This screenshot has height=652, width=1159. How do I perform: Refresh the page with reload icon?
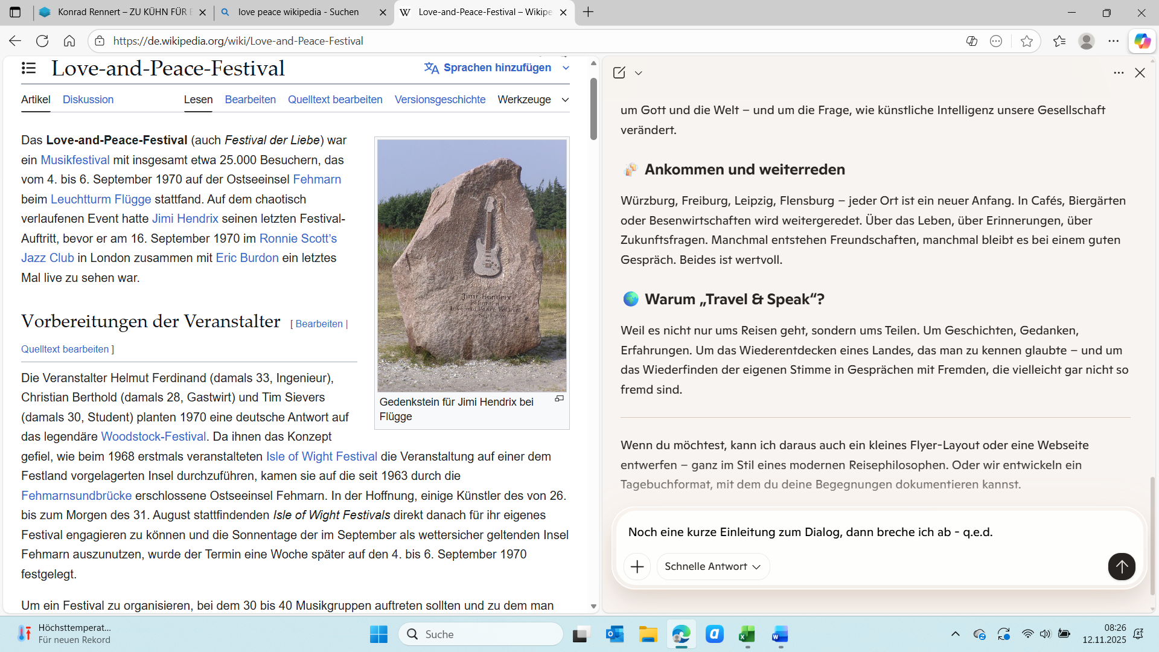point(42,41)
